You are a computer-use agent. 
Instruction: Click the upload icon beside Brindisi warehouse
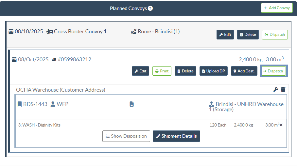tap(211, 104)
